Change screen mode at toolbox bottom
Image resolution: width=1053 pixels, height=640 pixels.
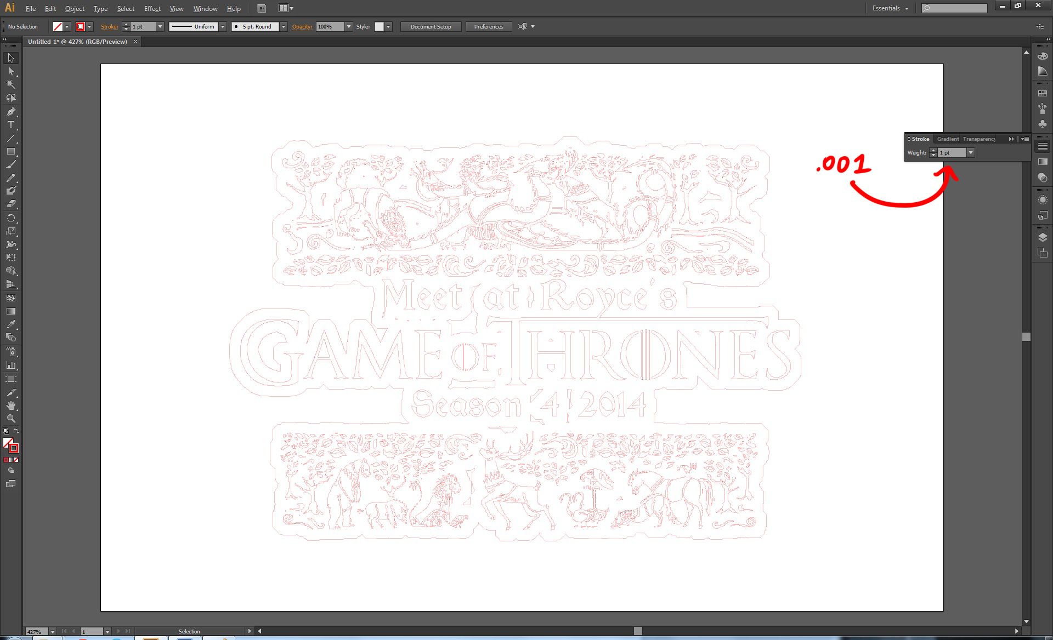[x=10, y=484]
